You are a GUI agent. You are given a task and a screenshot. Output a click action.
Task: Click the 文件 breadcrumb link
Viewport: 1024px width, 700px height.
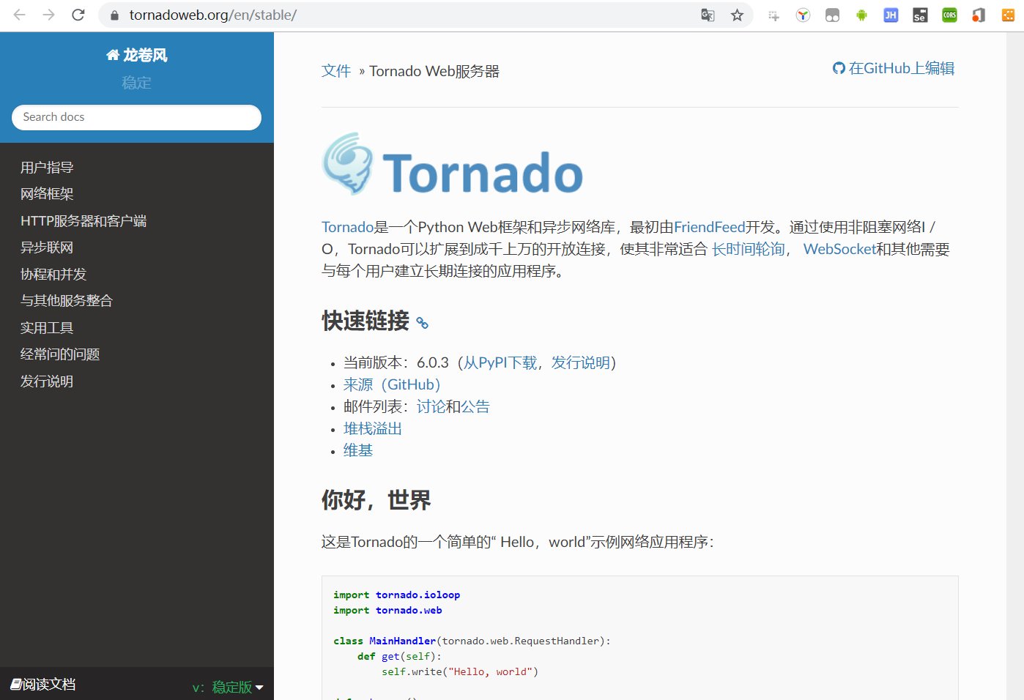(336, 71)
